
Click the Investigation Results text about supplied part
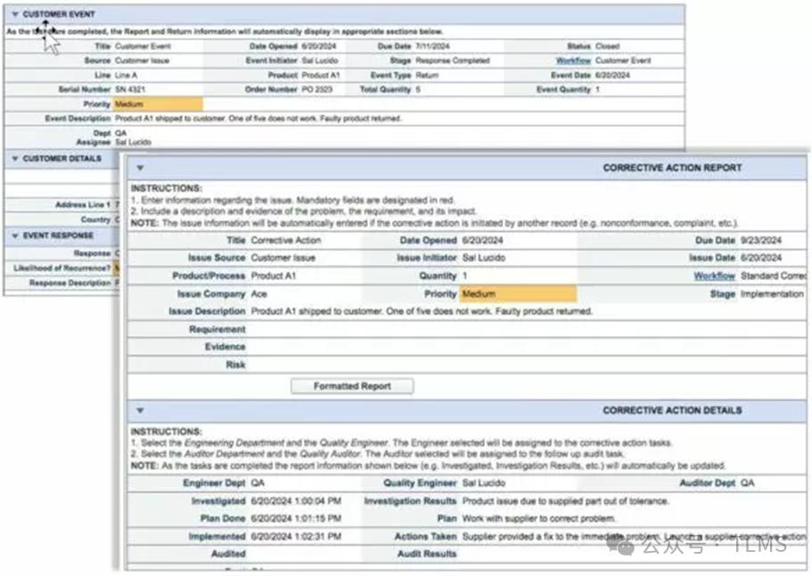(565, 501)
